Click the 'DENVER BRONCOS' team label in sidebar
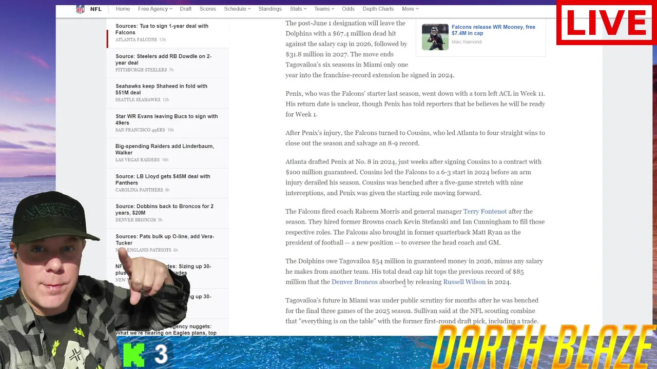 click(x=136, y=220)
